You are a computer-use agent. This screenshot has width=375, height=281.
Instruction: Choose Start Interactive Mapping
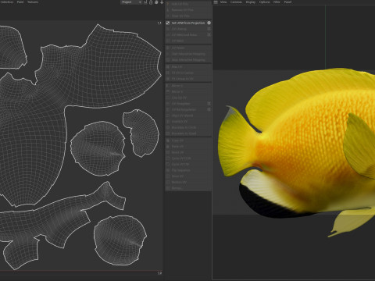click(188, 54)
